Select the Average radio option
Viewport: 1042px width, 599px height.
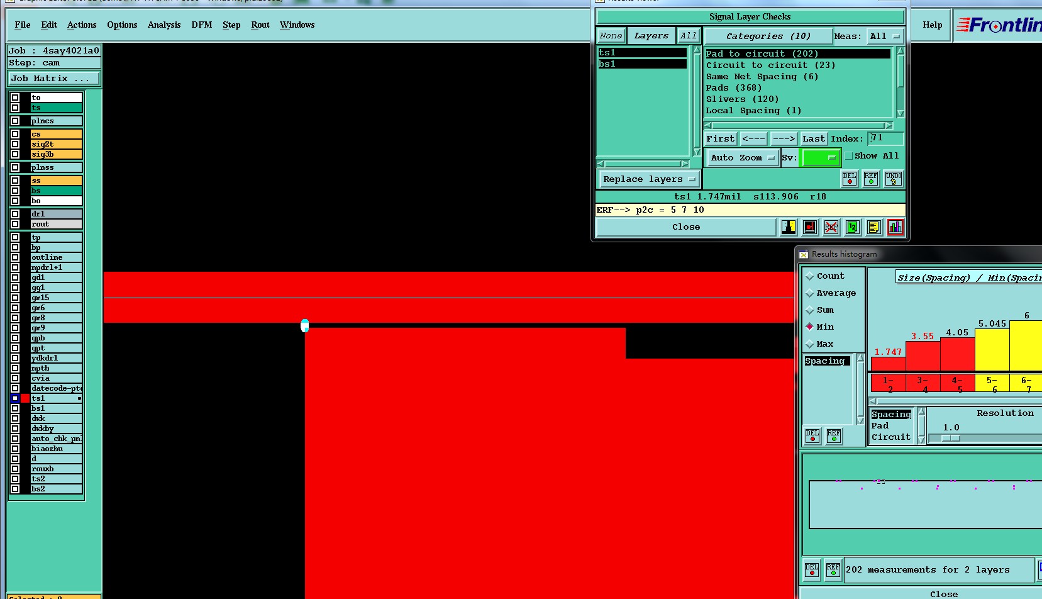(x=810, y=293)
